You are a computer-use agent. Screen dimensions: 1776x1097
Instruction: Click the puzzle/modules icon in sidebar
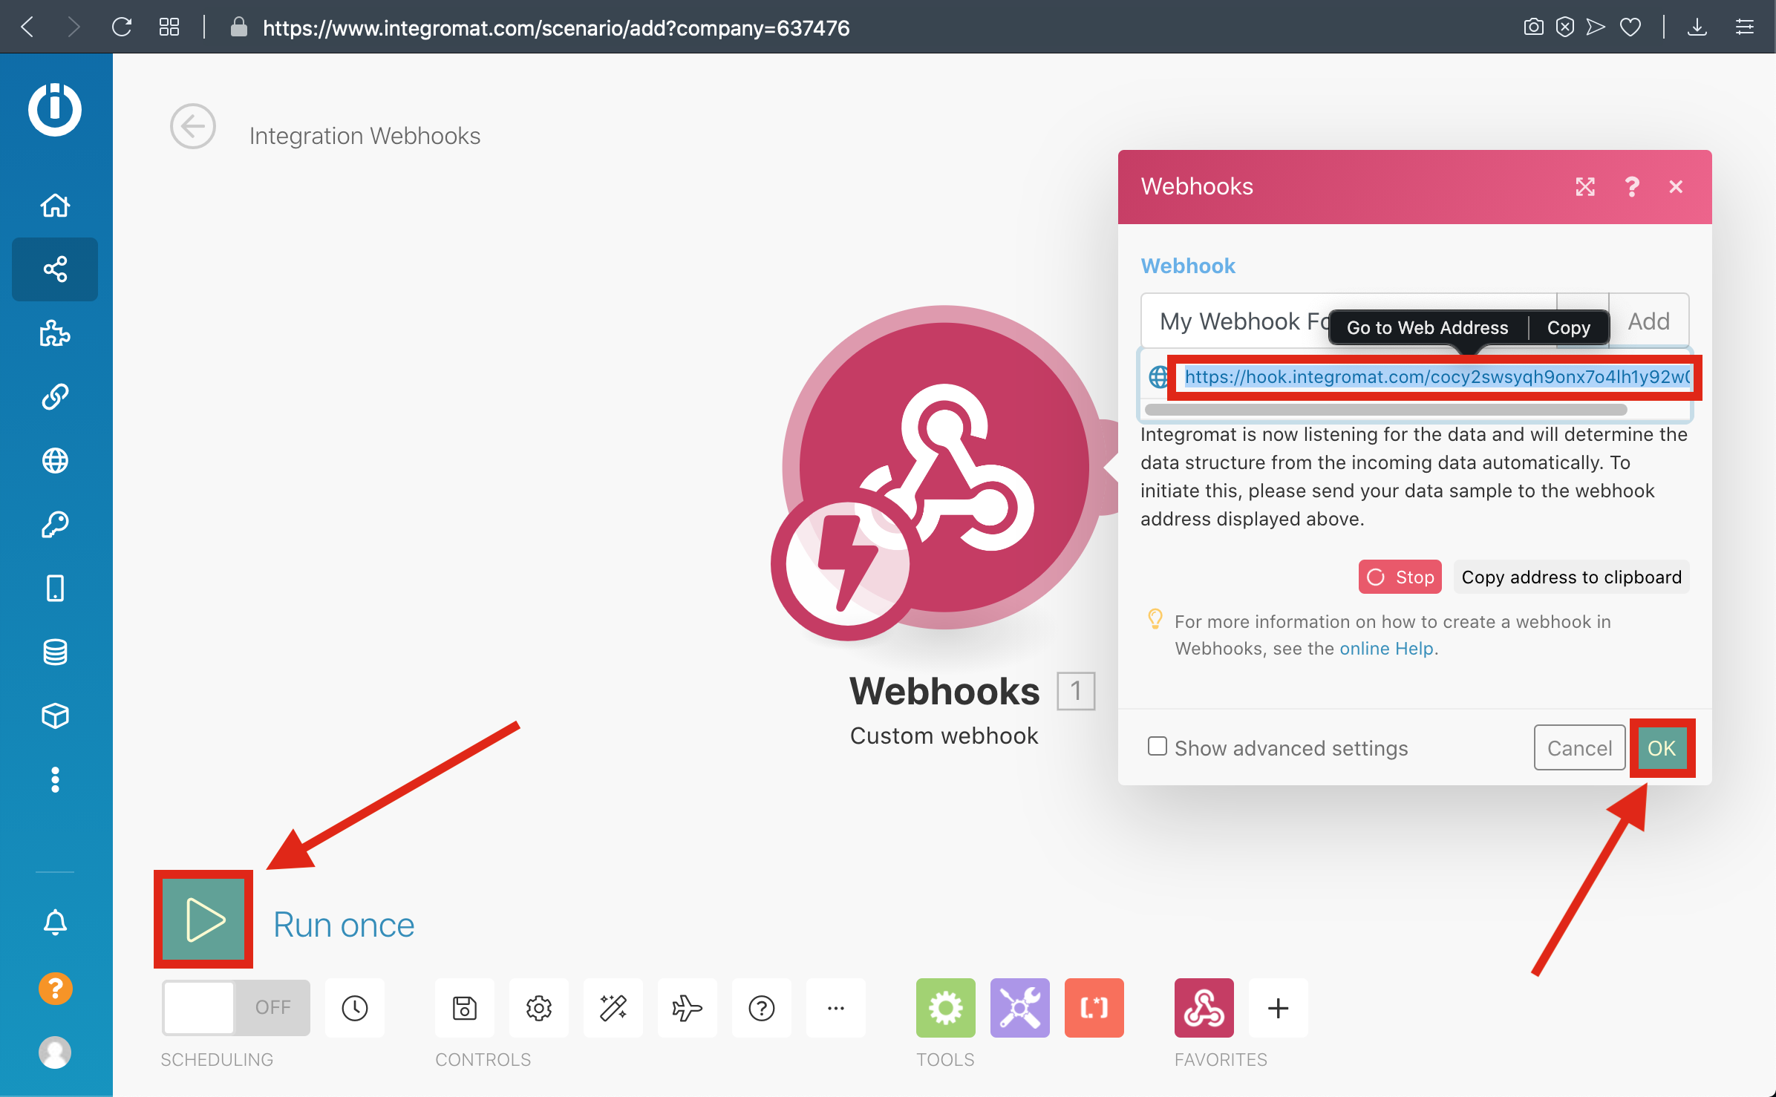(x=56, y=333)
